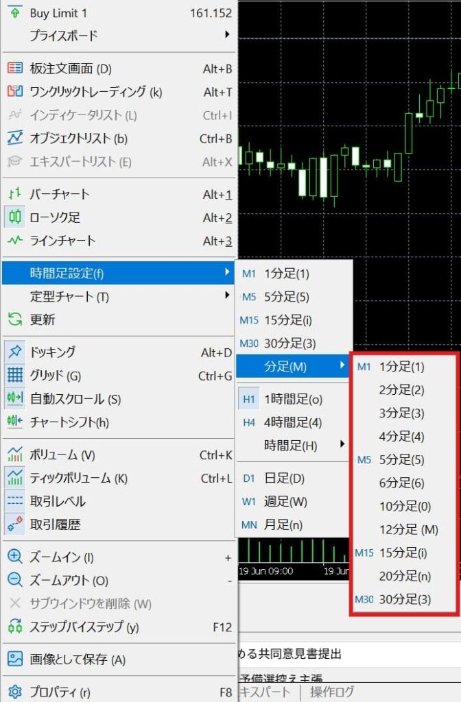Toggle 取引レベル display

pos(118,501)
